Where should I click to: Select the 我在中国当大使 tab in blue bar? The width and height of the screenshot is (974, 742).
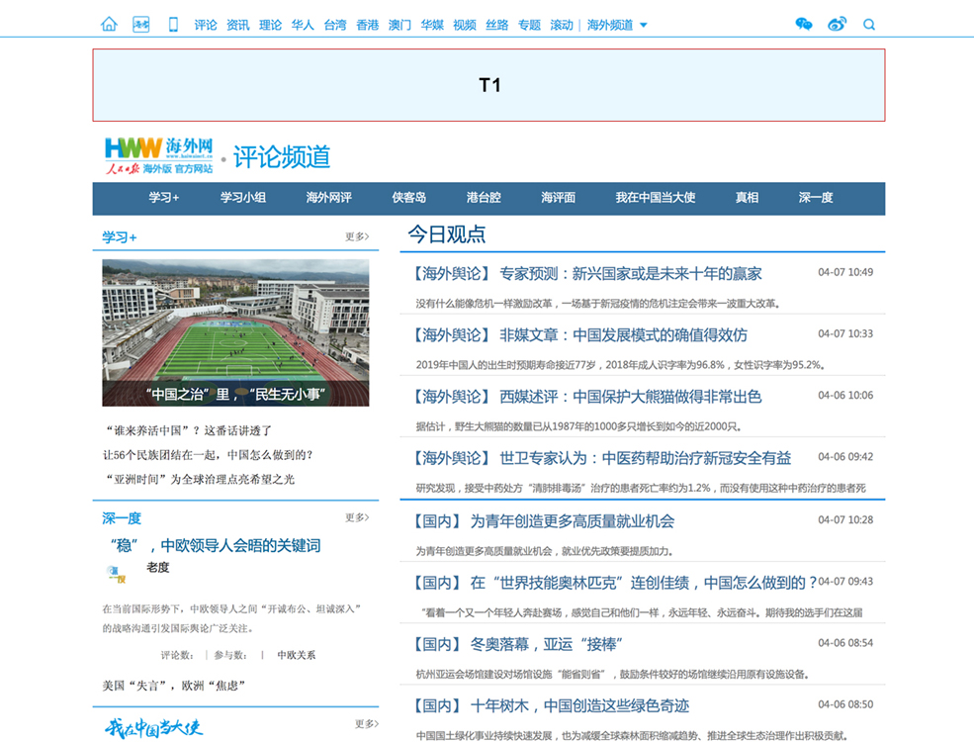[656, 198]
